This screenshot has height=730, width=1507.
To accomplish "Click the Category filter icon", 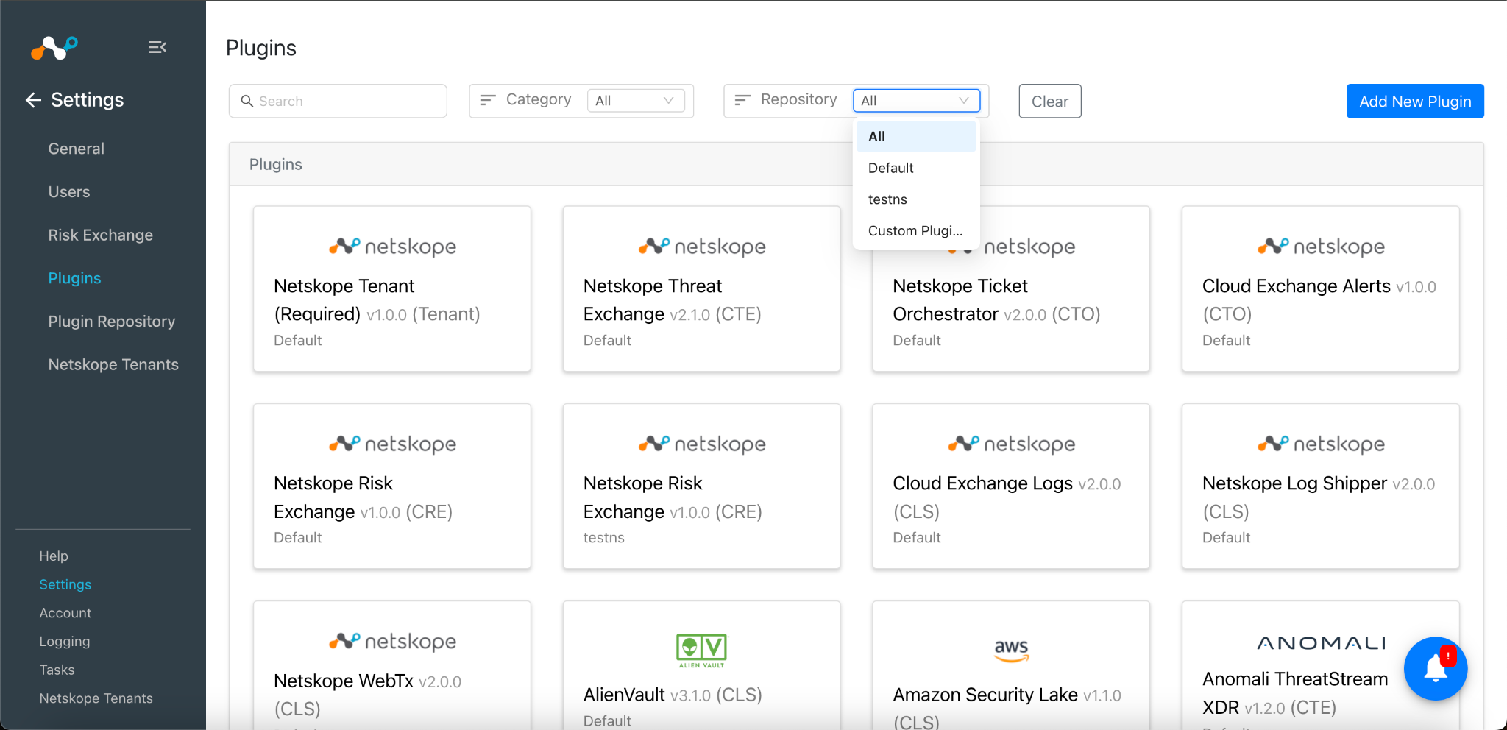I will coord(488,100).
